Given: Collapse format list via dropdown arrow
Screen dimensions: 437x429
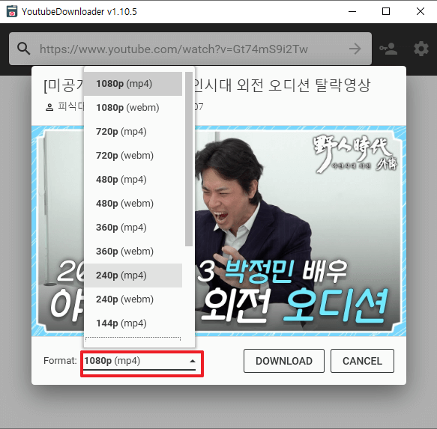Looking at the screenshot, I should (193, 361).
